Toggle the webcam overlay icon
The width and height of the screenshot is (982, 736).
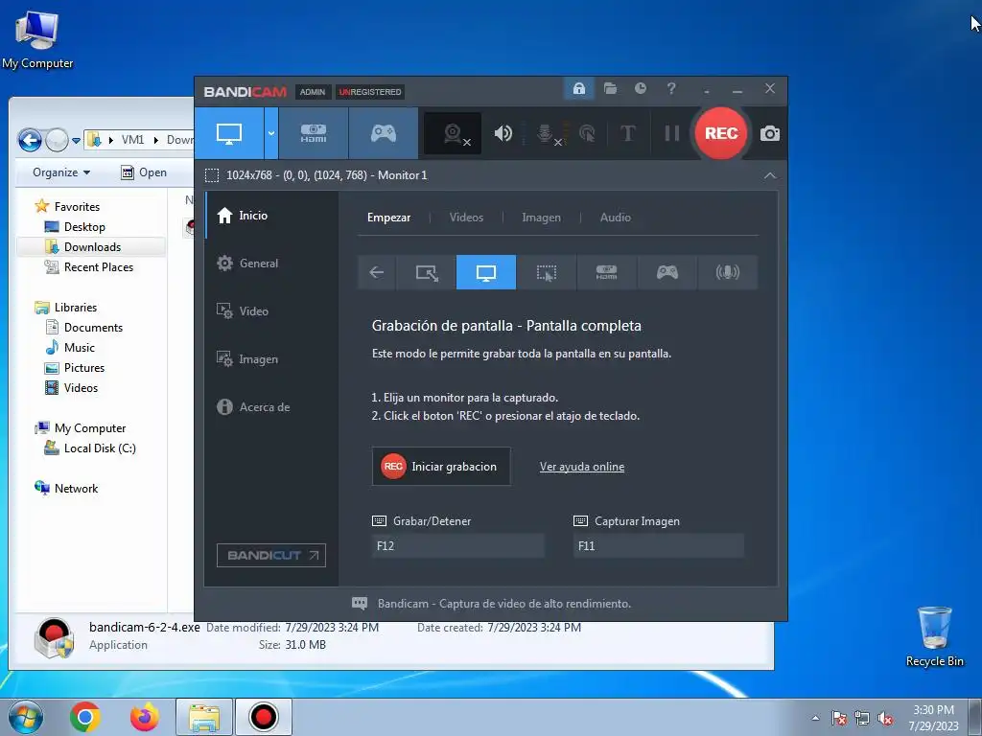(453, 133)
